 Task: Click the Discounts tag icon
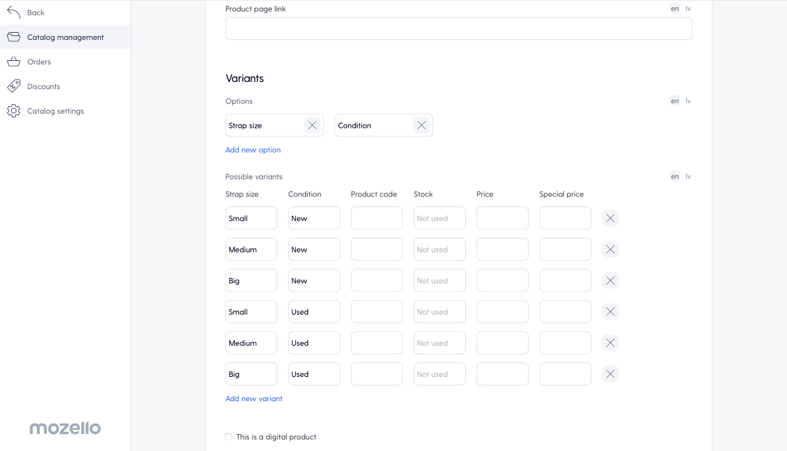(14, 87)
